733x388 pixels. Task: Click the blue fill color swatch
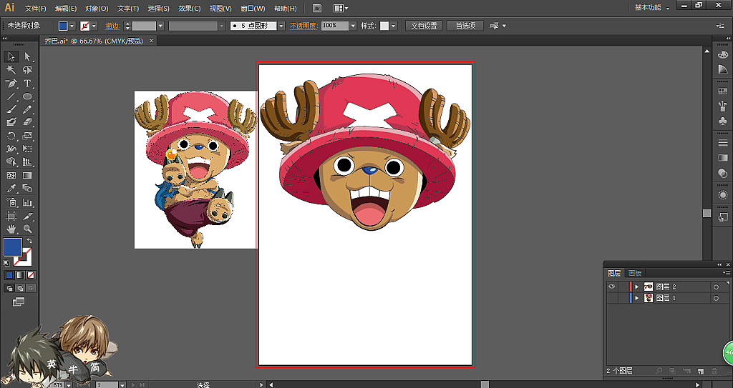tap(12, 247)
